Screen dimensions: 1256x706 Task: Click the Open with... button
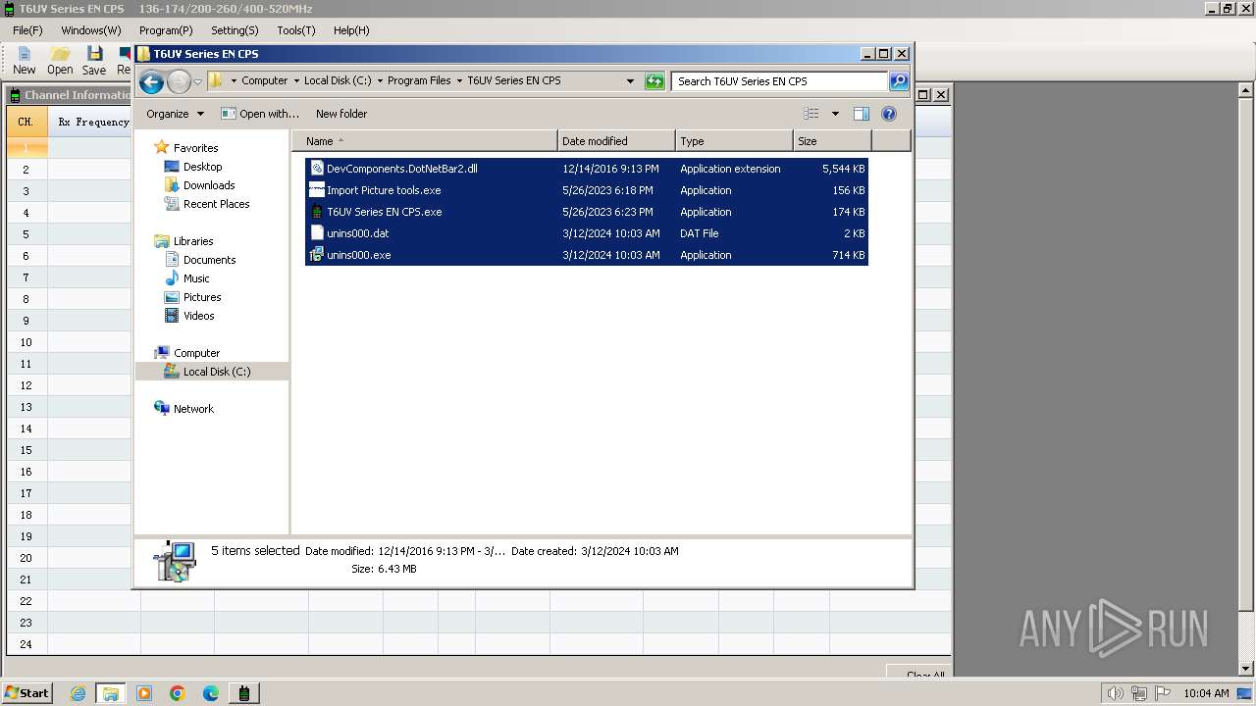tap(260, 114)
